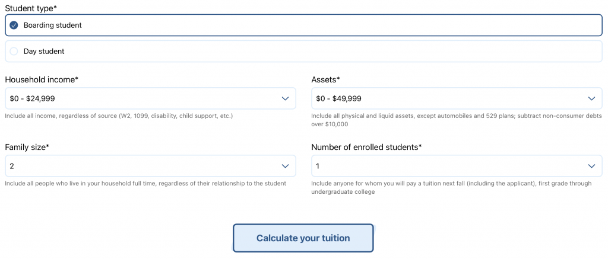Click the Household income chevron arrow

tap(285, 98)
